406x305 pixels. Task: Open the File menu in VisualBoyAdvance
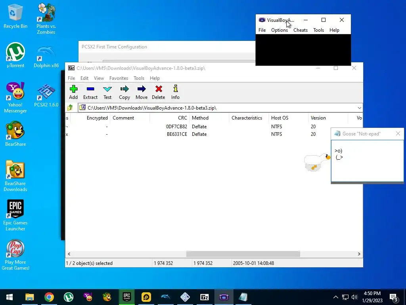(262, 30)
